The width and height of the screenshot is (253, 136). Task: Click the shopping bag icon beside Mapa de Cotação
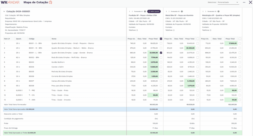[50, 2]
